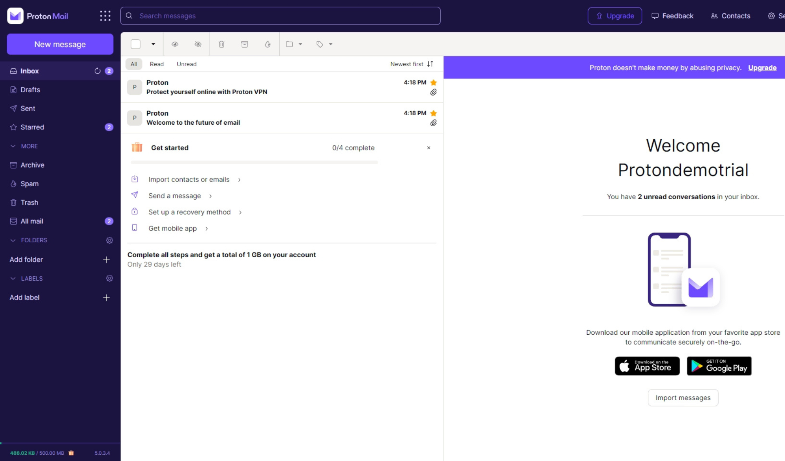Click the Upgrade button in header
This screenshot has width=785, height=461.
pyautogui.click(x=615, y=15)
